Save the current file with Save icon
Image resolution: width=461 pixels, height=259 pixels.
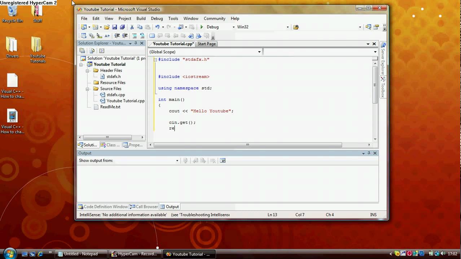115,27
